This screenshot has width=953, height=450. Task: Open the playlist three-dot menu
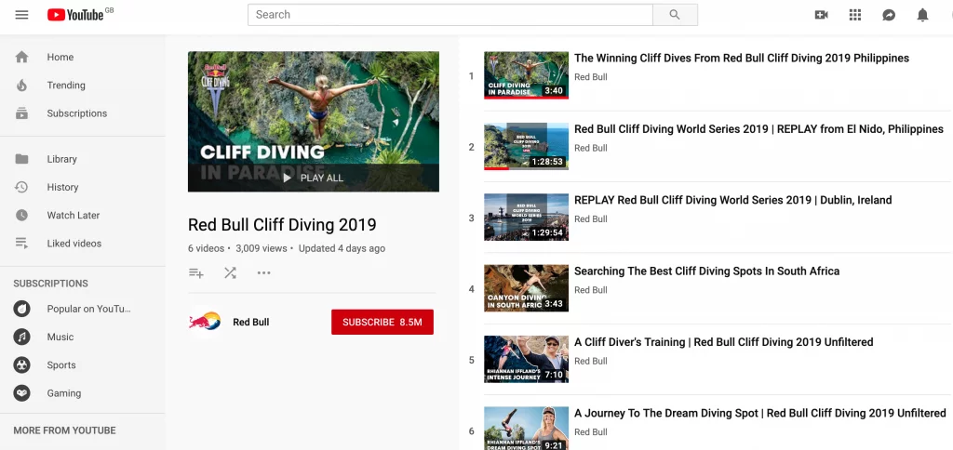(x=263, y=273)
